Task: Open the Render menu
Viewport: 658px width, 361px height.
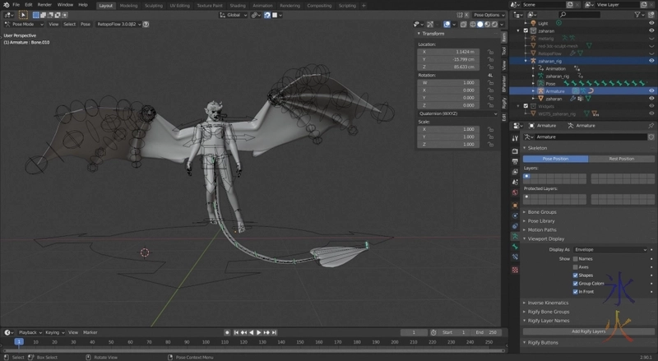Action: click(x=44, y=5)
